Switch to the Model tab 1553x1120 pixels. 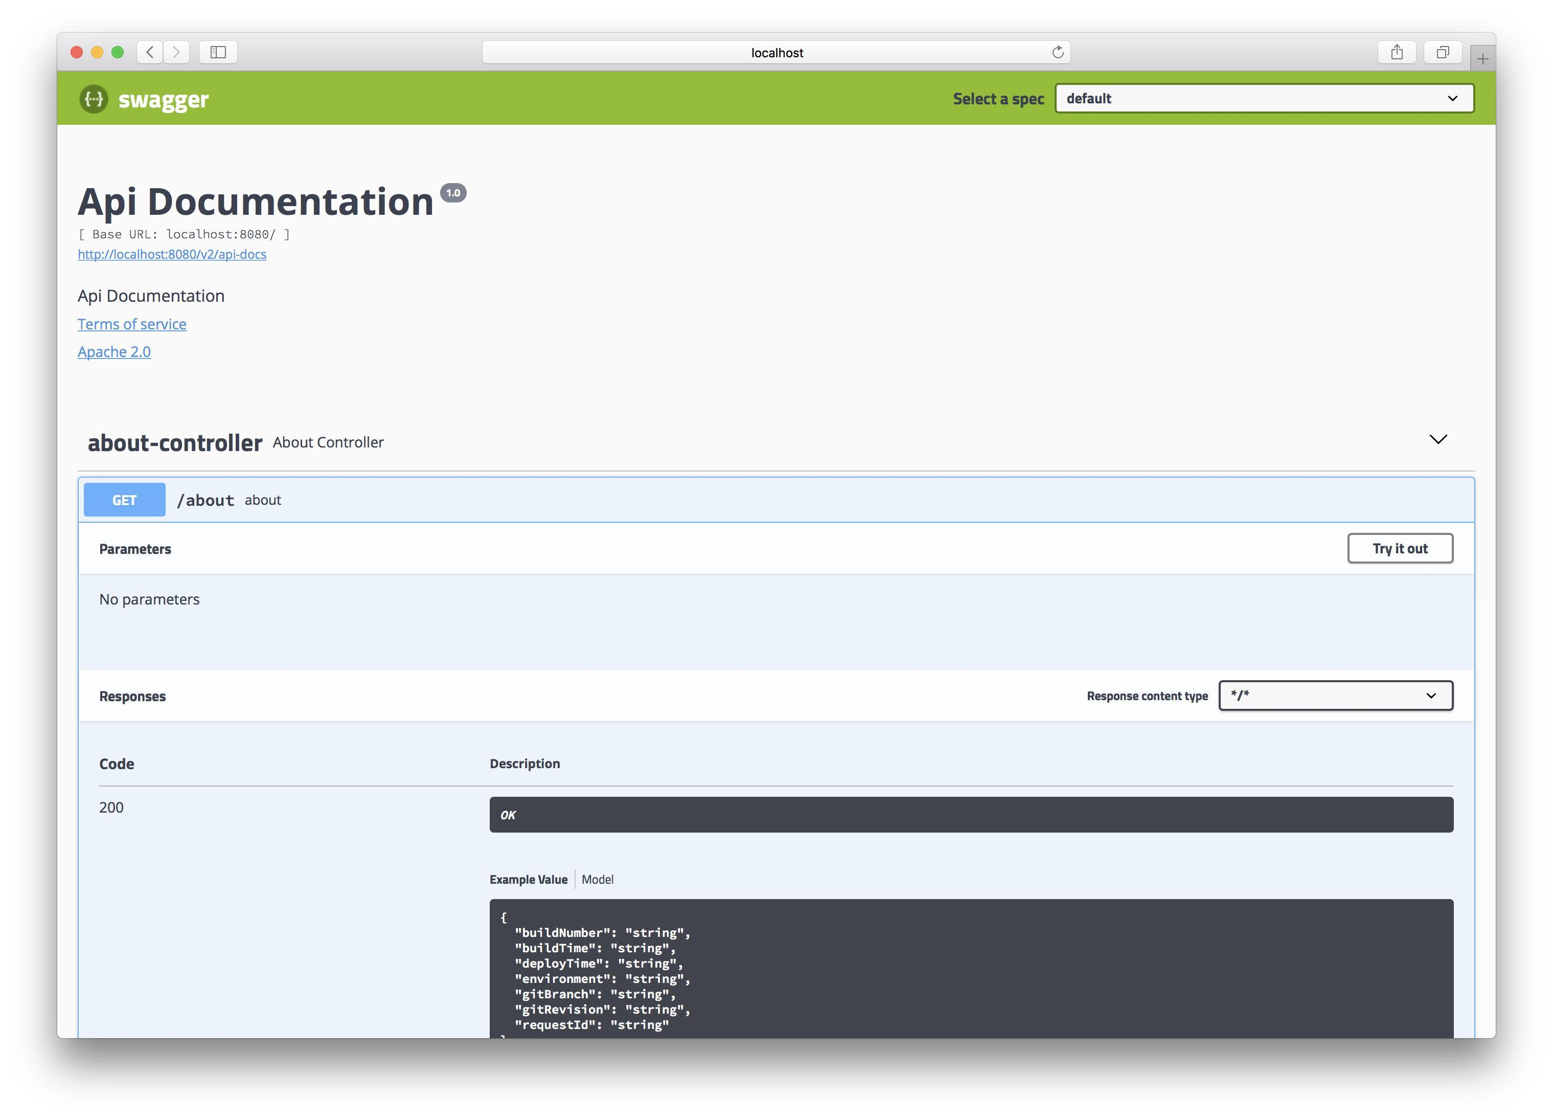click(x=597, y=879)
